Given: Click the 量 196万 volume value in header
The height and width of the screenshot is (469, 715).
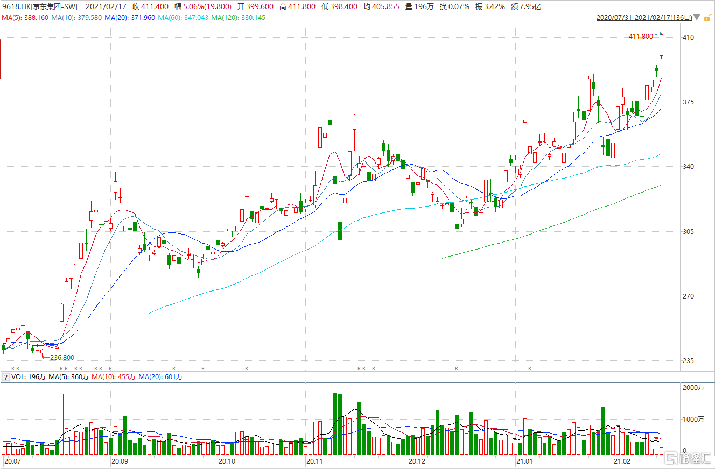Looking at the screenshot, I should [x=419, y=6].
